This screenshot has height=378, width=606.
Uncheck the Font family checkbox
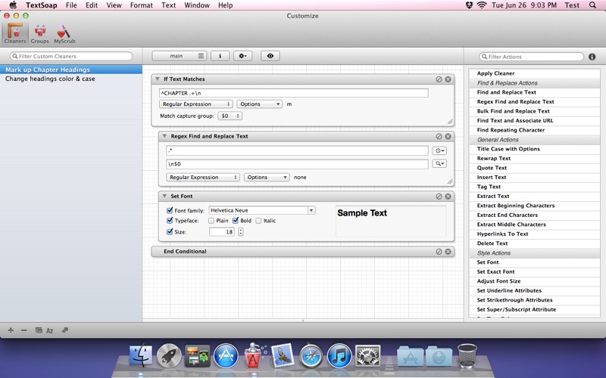(x=170, y=210)
